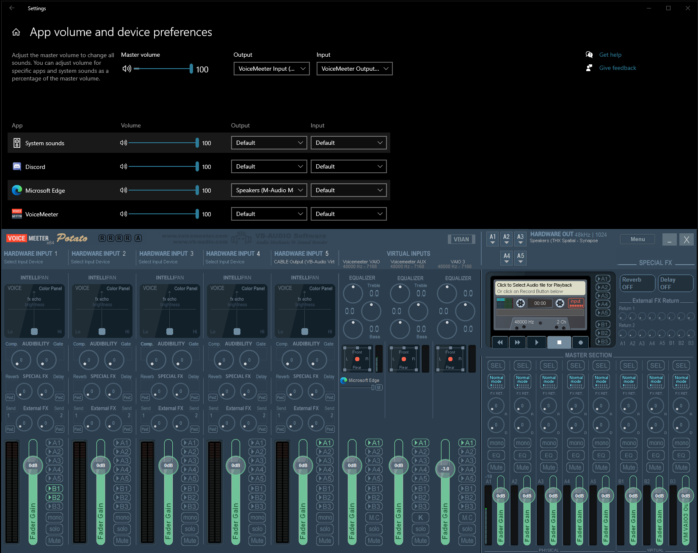698x553 pixels.
Task: Click the Give feedback person icon
Action: coord(589,68)
